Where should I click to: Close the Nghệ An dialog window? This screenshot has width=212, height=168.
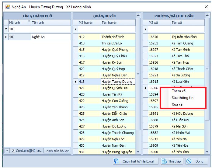coord(206,7)
